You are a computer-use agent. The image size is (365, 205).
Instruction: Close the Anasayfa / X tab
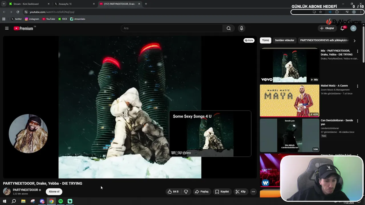pyautogui.click(x=94, y=4)
